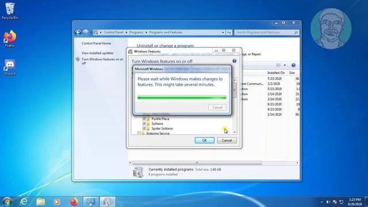
Task: Click Cancel in the Microsoft Windows progress dialog
Action: tap(217, 108)
